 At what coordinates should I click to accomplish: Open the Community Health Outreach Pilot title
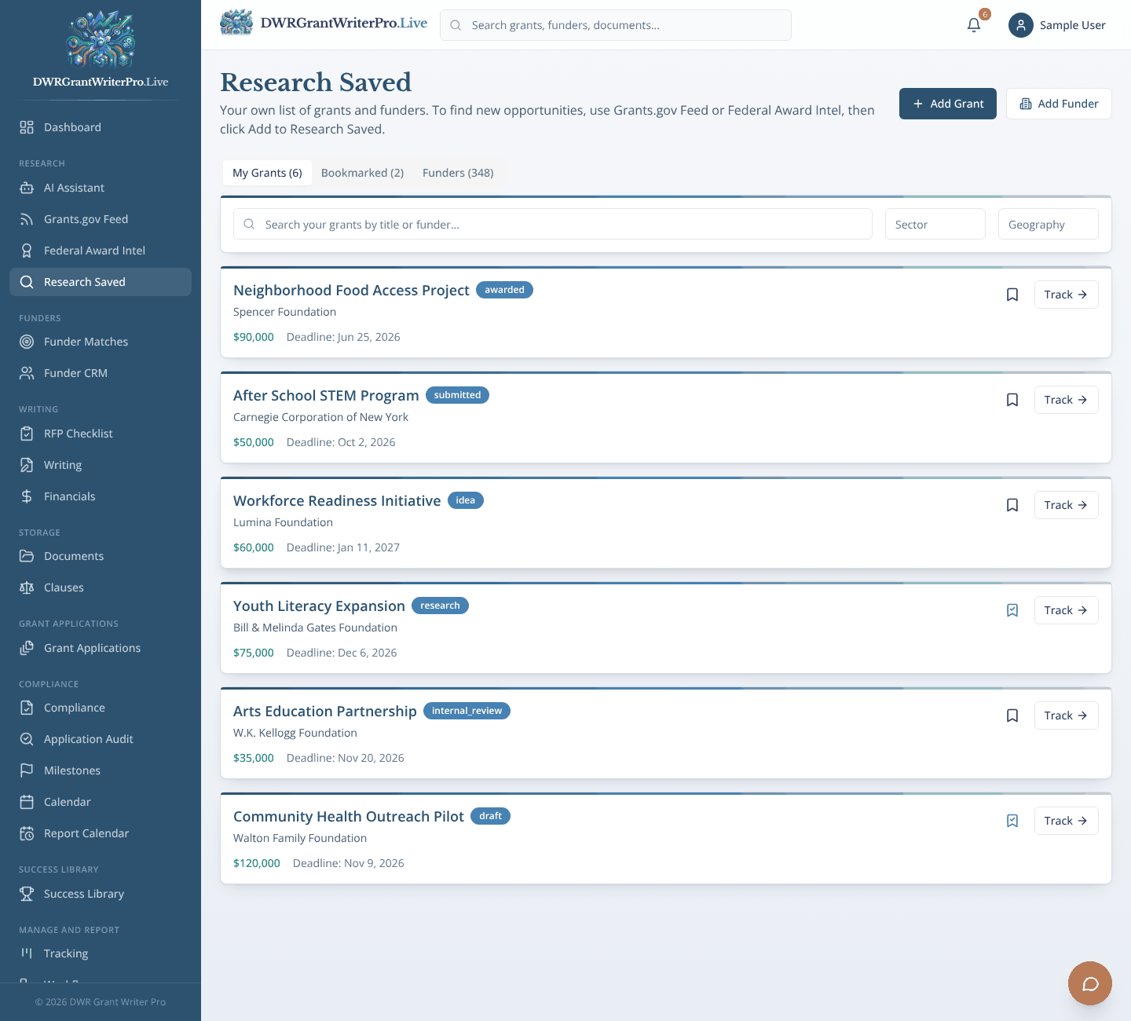[349, 817]
